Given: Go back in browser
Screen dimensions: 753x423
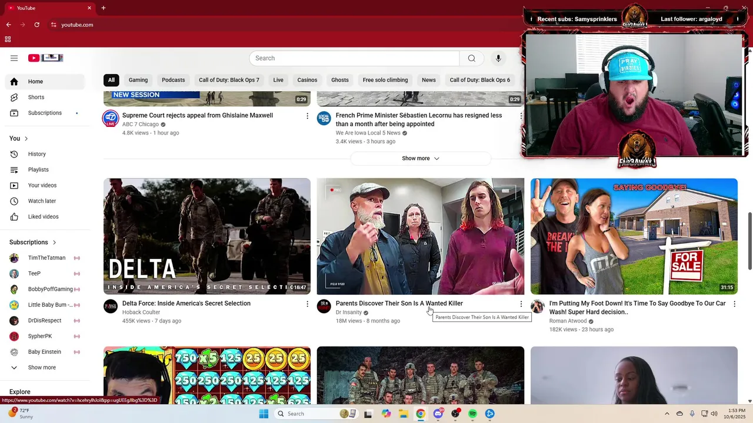Looking at the screenshot, I should coord(8,25).
